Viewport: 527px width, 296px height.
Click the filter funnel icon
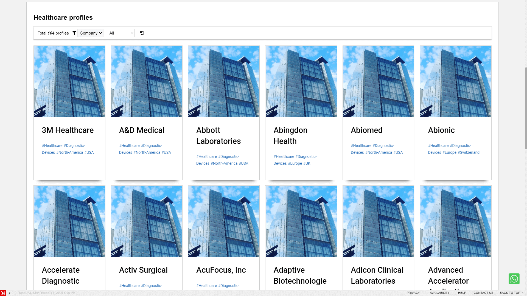tap(74, 33)
